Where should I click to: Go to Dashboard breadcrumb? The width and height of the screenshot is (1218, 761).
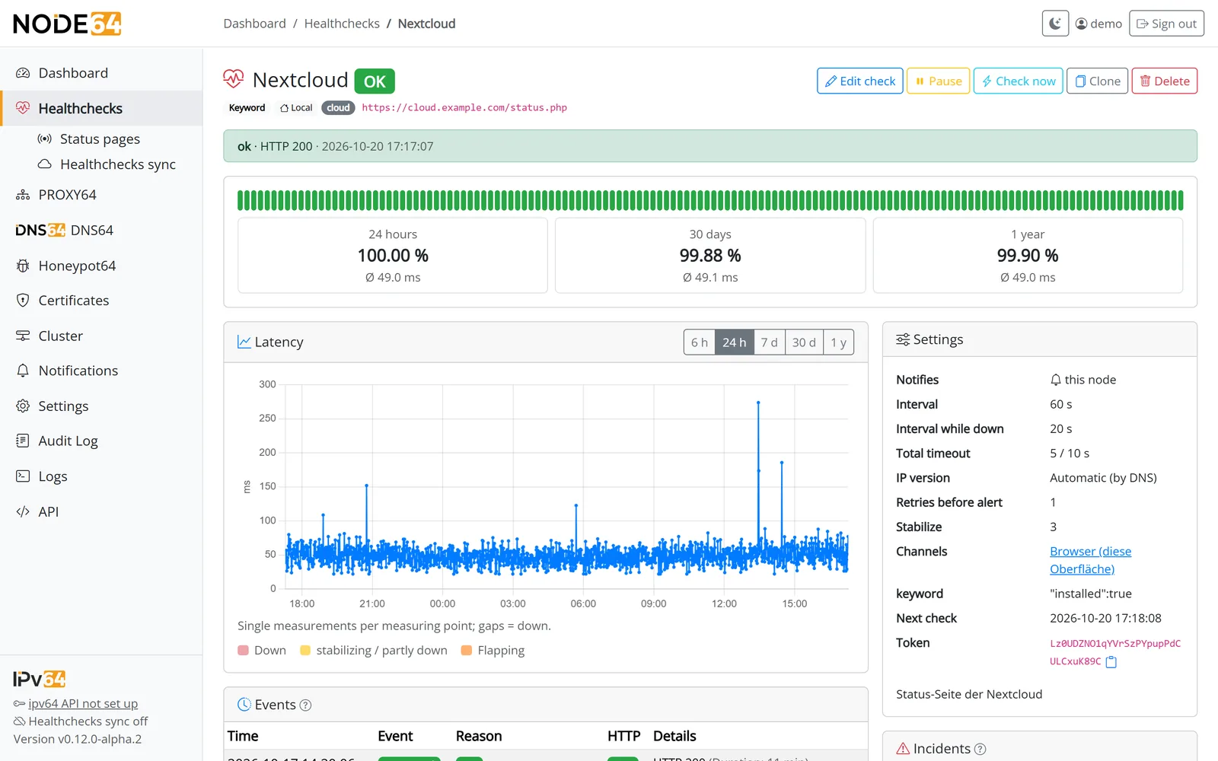tap(254, 24)
